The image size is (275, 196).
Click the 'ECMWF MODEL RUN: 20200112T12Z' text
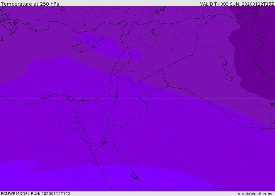tap(36, 194)
